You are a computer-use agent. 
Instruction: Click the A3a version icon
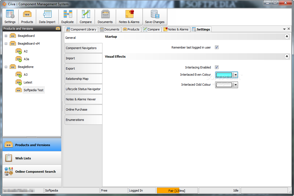[19, 59]
